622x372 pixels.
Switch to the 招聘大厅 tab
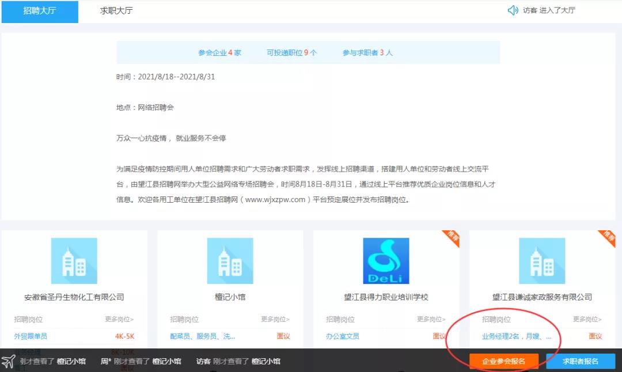[x=40, y=11]
